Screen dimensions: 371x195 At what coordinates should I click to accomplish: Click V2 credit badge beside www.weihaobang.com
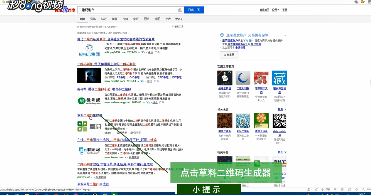pos(148,103)
